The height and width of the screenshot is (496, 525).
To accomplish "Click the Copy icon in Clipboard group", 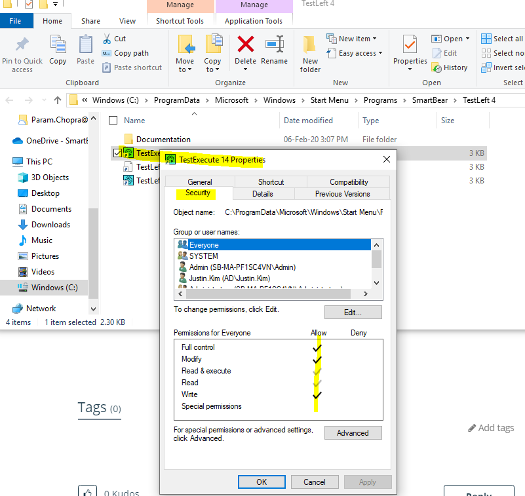I will click(x=58, y=44).
